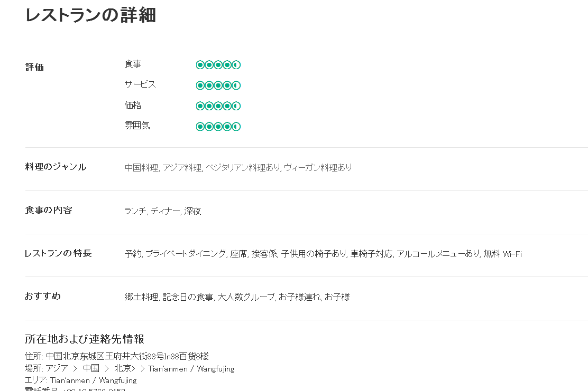The width and height of the screenshot is (588, 391).
Task: Click the 所在地および連絡先情報 heading
Action: [85, 339]
